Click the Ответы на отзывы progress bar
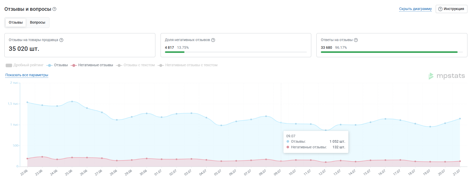Viewport: 470px width, 184px height. click(392, 52)
